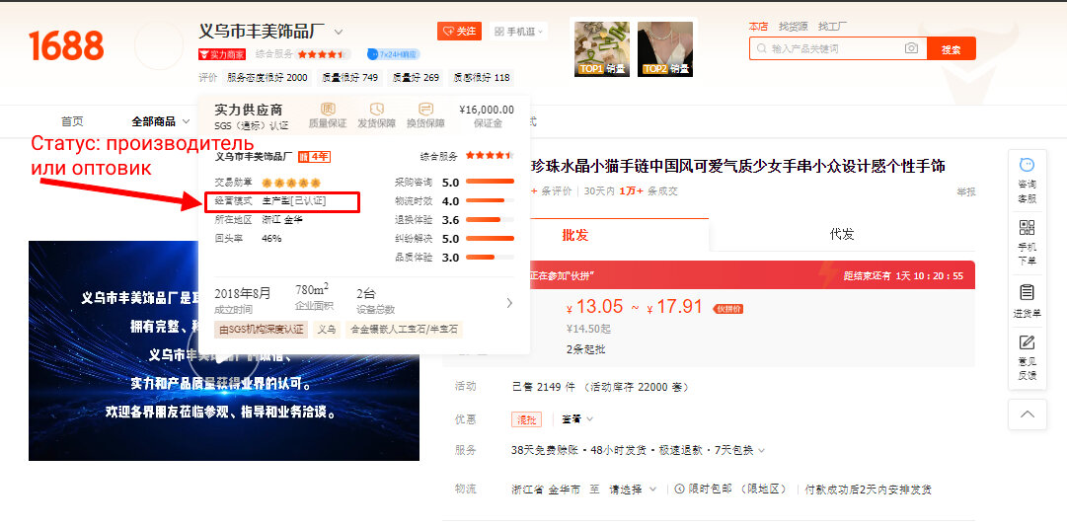1067x528 pixels.
Task: Click the 质量保证 guarantee icon
Action: click(328, 109)
